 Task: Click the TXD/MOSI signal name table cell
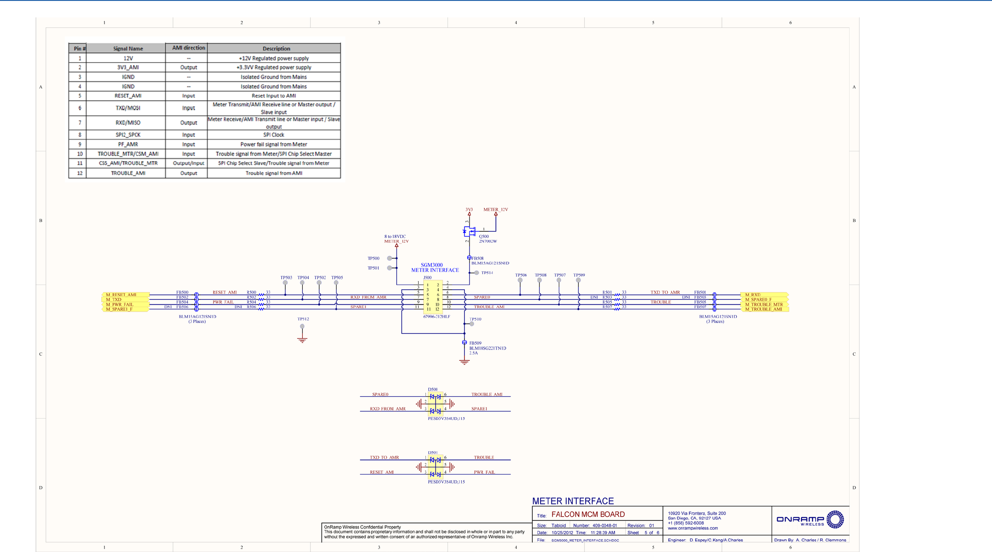tap(128, 108)
